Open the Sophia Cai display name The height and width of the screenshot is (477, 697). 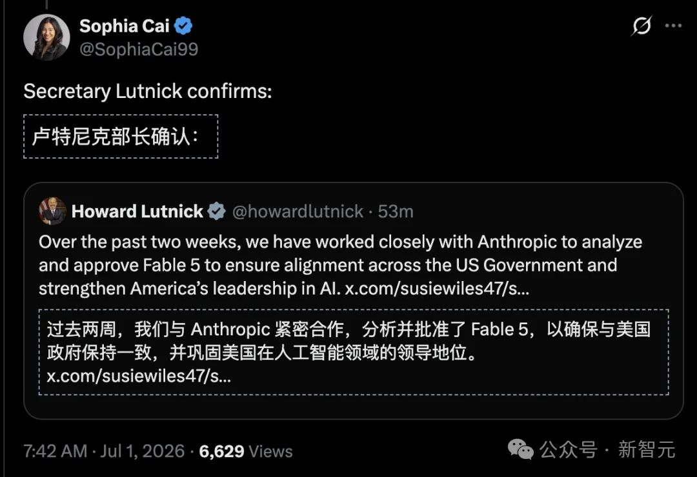tap(125, 26)
